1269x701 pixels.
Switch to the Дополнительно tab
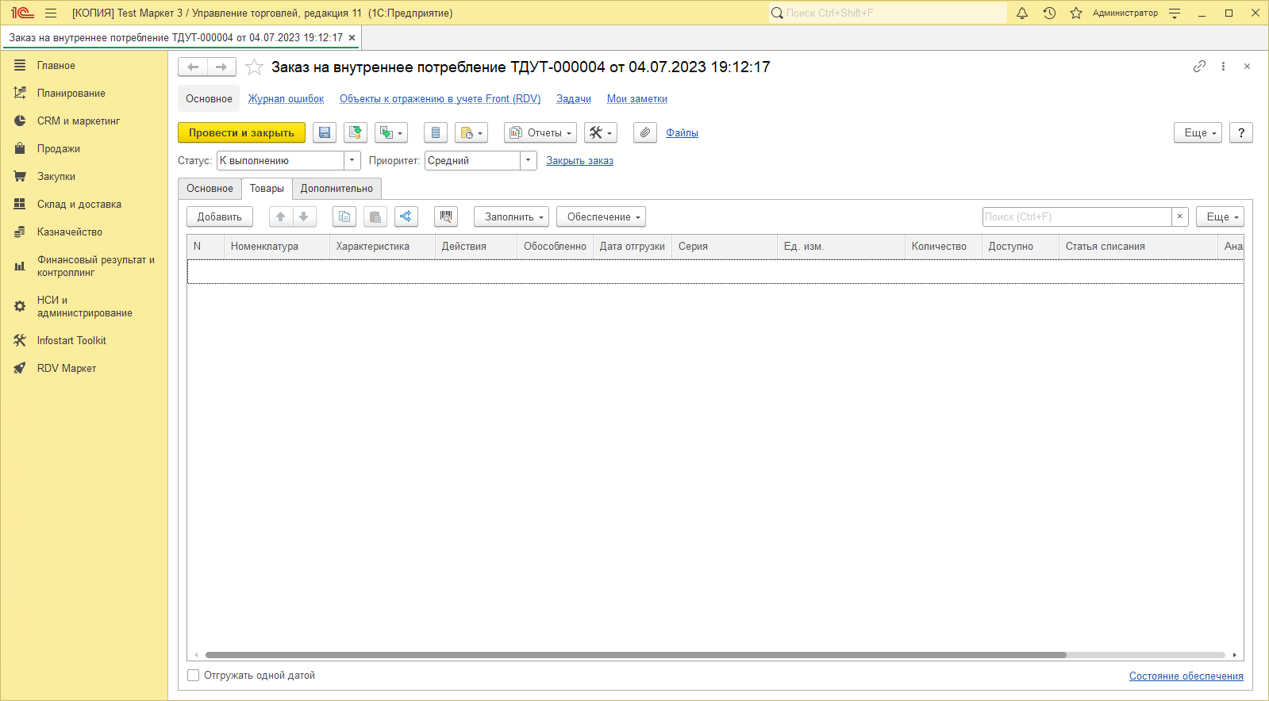point(336,189)
